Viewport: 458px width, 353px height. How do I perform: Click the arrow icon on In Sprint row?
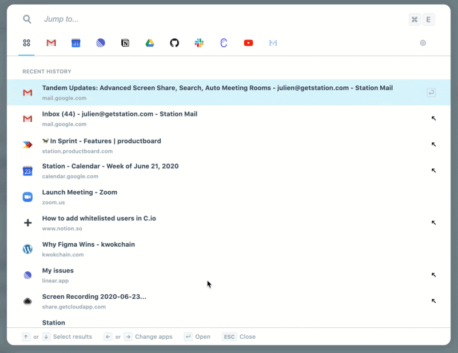point(434,145)
